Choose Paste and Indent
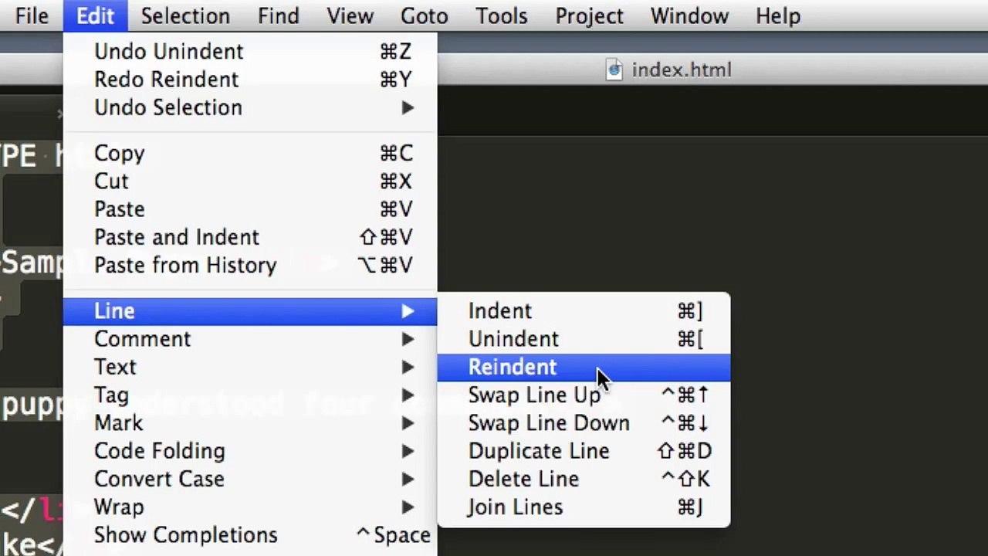 click(x=250, y=237)
